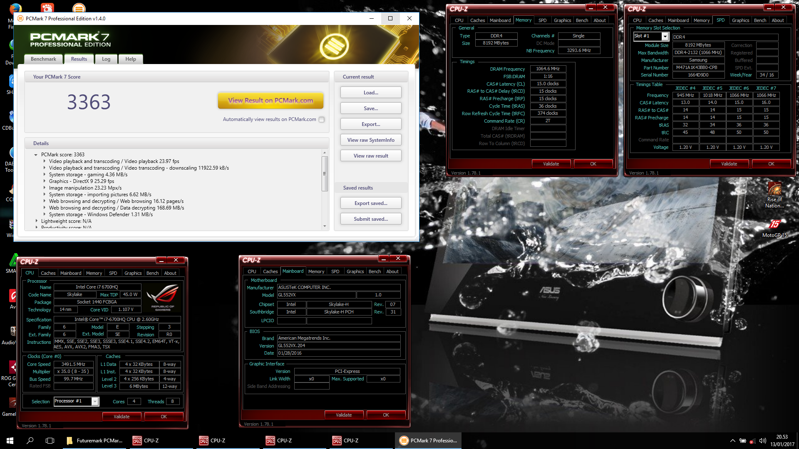Viewport: 799px width, 449px height.
Task: Open Mainboard tab in the CPU-Z CPU window
Action: tap(71, 273)
